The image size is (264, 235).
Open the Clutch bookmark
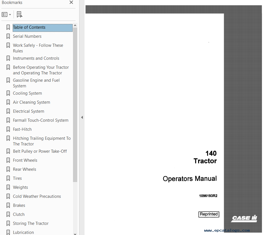pos(19,214)
